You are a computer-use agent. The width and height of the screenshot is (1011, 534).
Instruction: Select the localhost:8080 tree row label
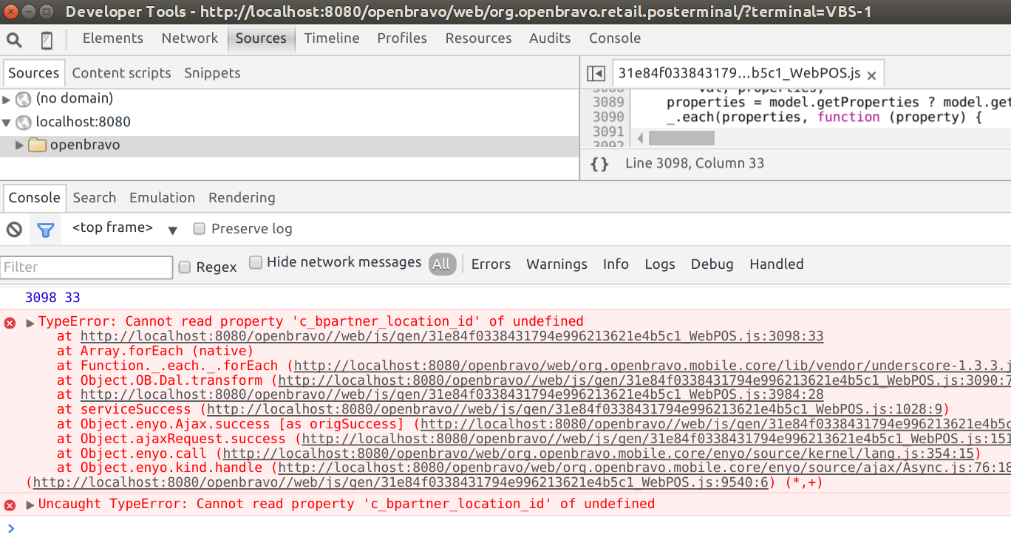[x=84, y=122]
